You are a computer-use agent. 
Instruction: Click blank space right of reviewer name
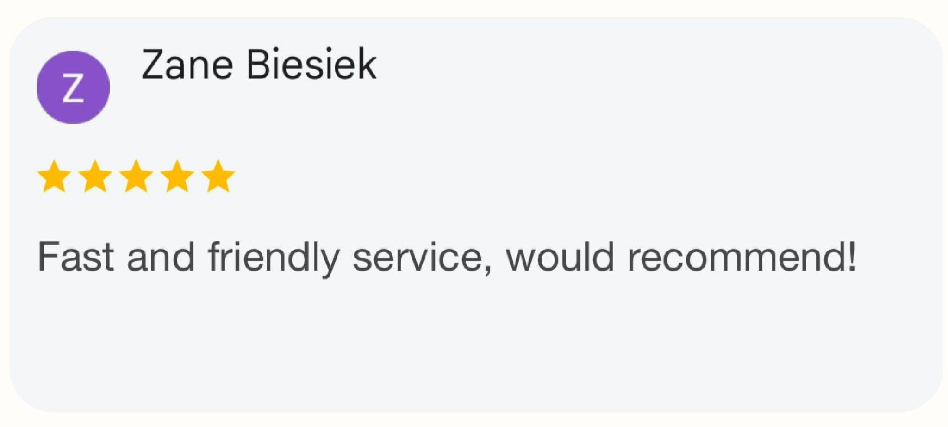tap(604, 65)
